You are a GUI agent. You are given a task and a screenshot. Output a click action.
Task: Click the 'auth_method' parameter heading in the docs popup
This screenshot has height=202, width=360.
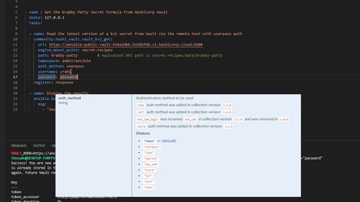point(69,98)
